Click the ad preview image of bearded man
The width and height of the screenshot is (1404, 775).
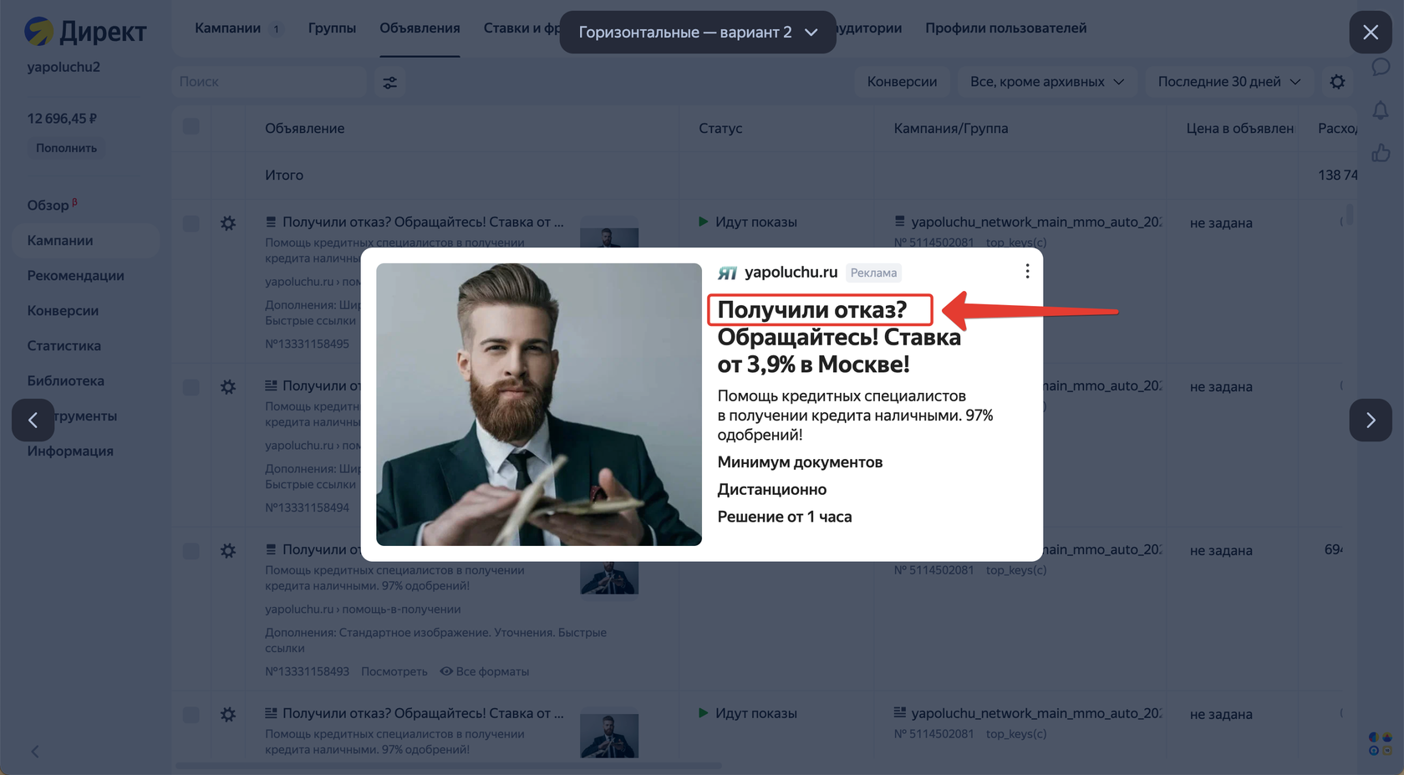(x=539, y=405)
